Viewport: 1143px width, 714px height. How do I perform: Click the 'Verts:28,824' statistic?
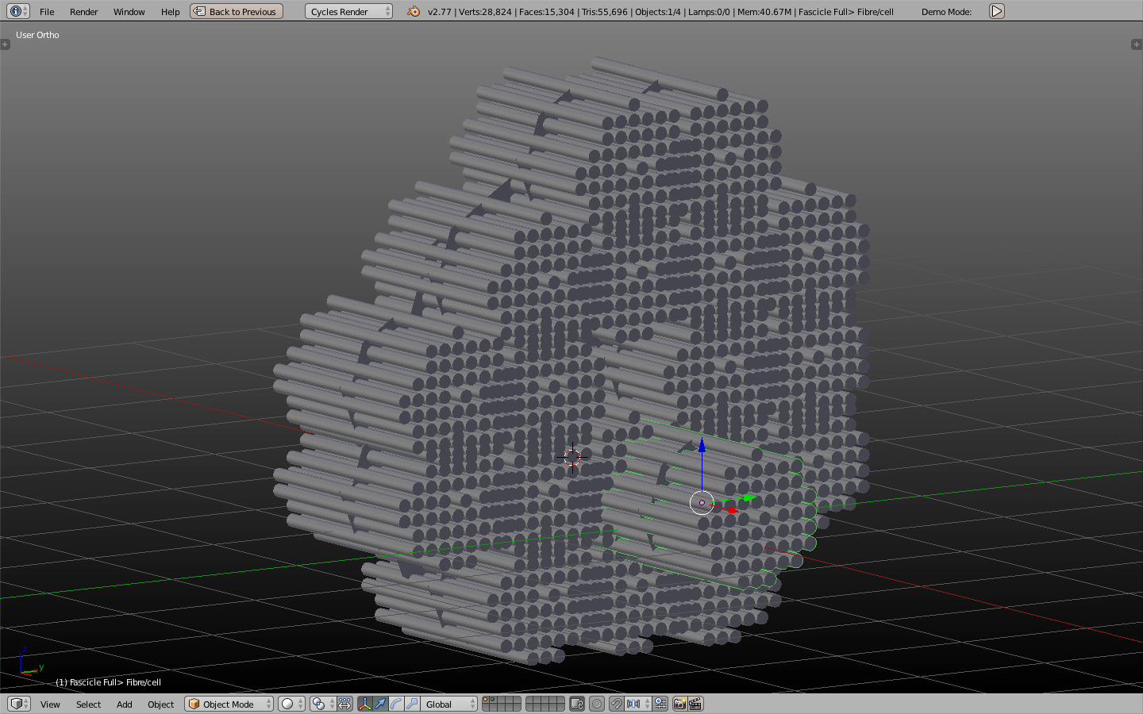(485, 12)
